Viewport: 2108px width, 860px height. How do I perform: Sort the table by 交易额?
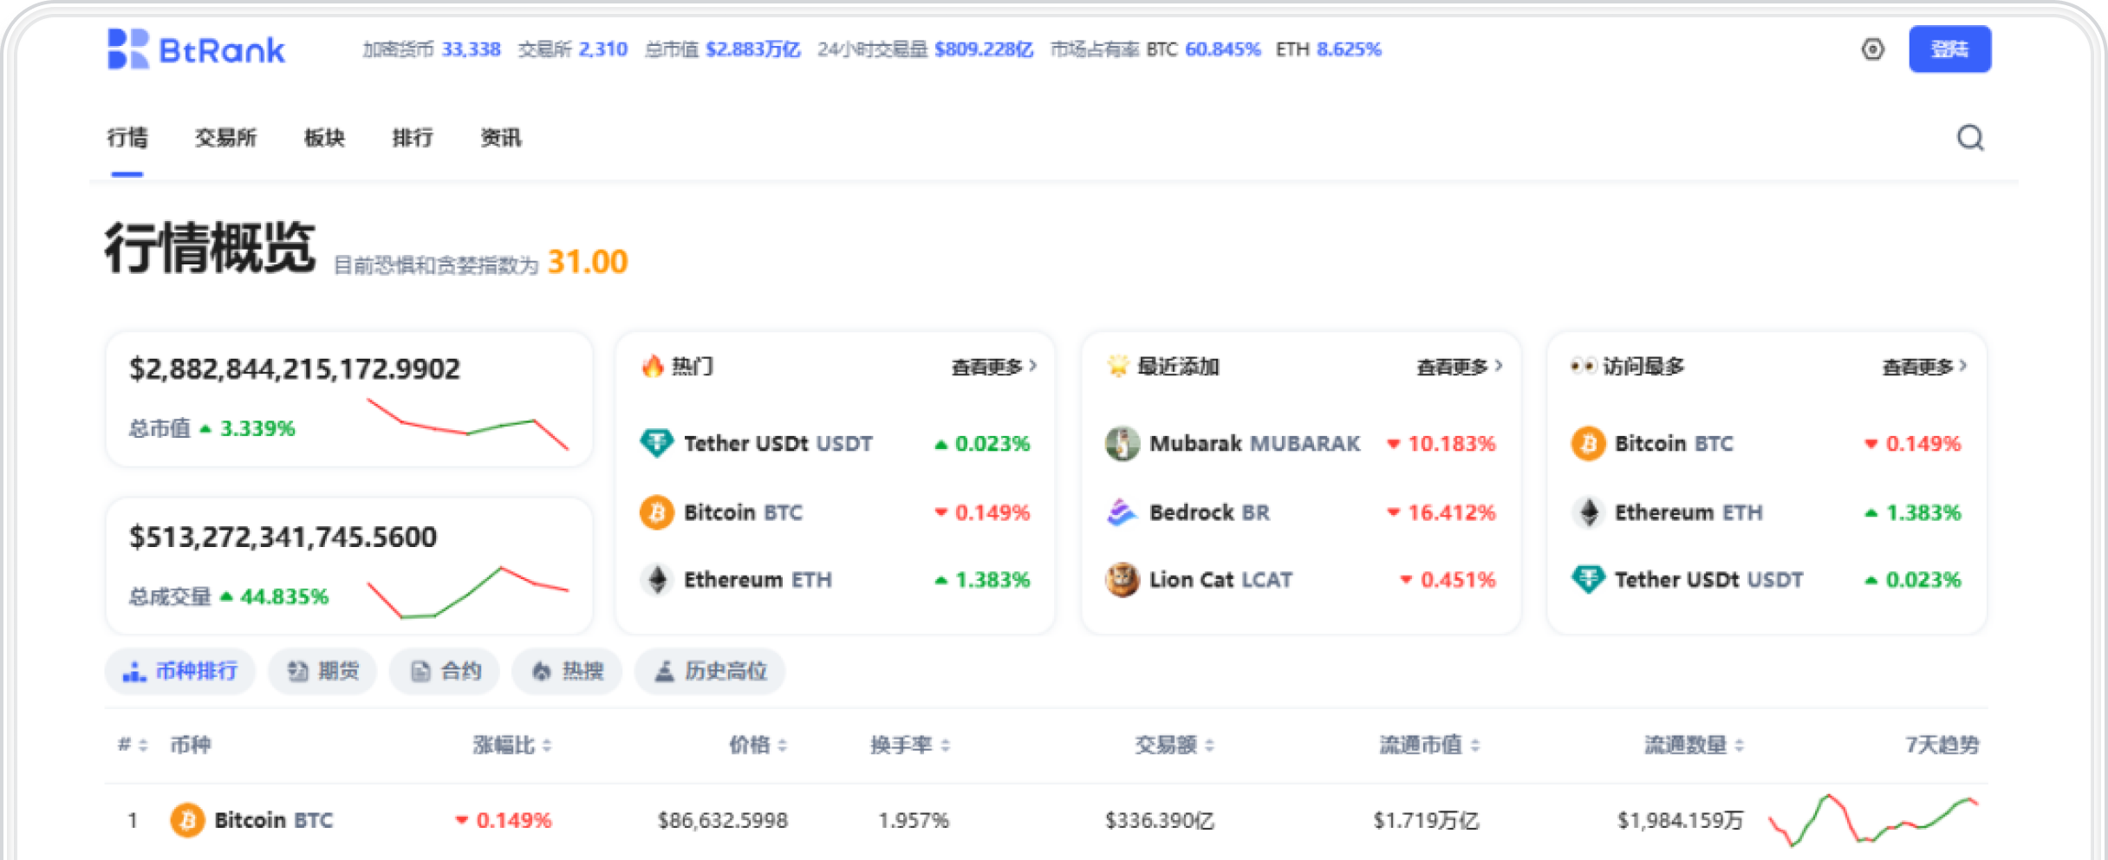coord(1174,745)
